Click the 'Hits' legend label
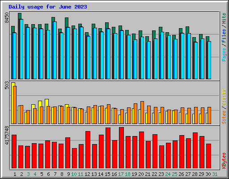 [224, 18]
